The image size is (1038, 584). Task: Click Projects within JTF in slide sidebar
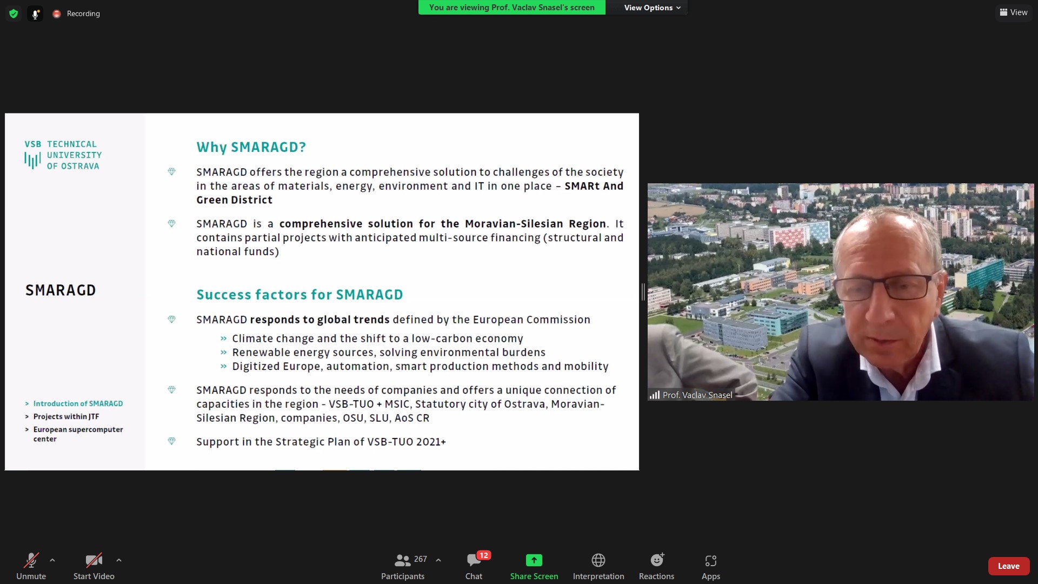point(66,416)
